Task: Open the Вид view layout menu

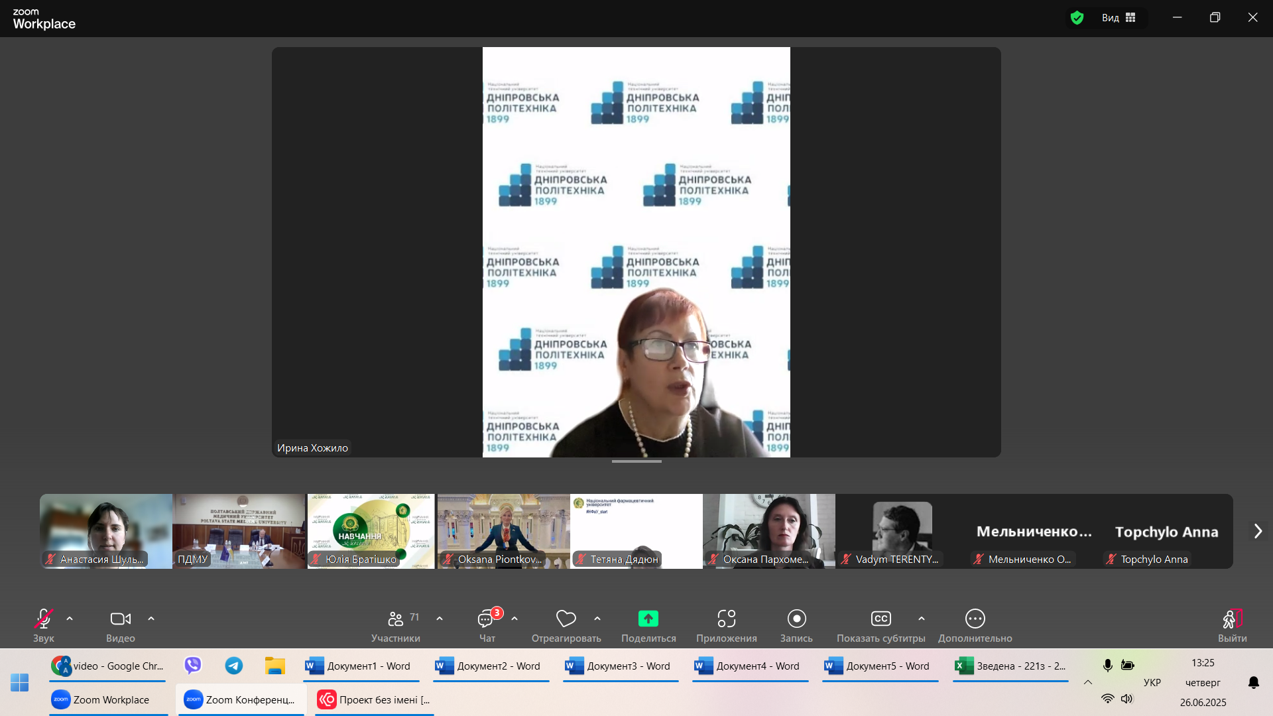Action: 1119,18
